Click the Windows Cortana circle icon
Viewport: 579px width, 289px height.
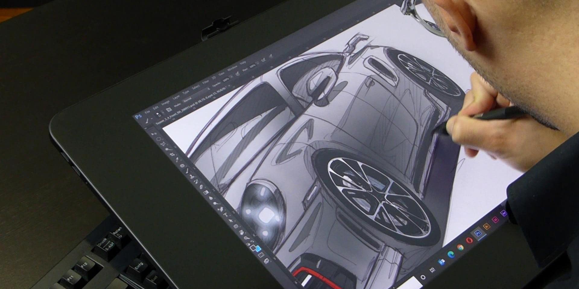pyautogui.click(x=423, y=277)
